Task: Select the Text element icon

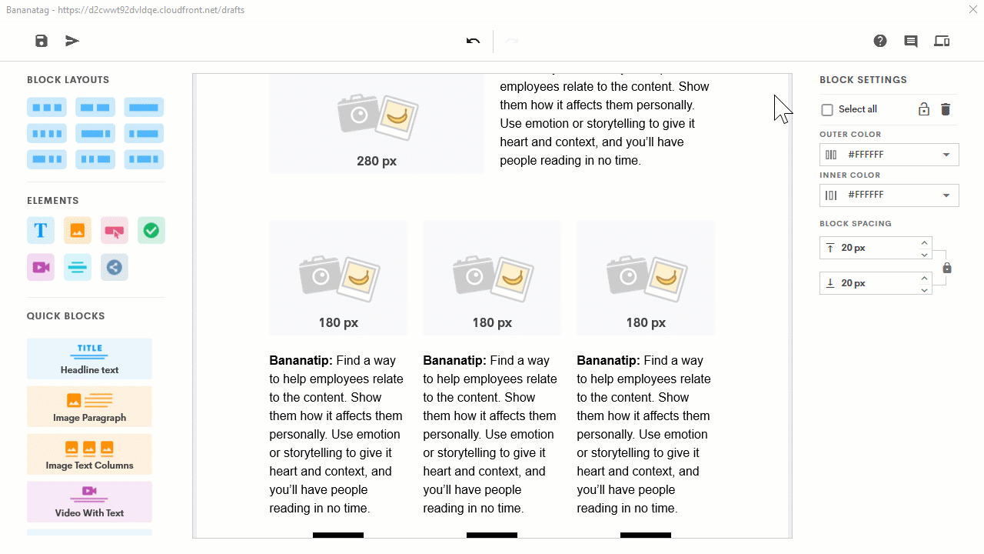Action: tap(41, 230)
